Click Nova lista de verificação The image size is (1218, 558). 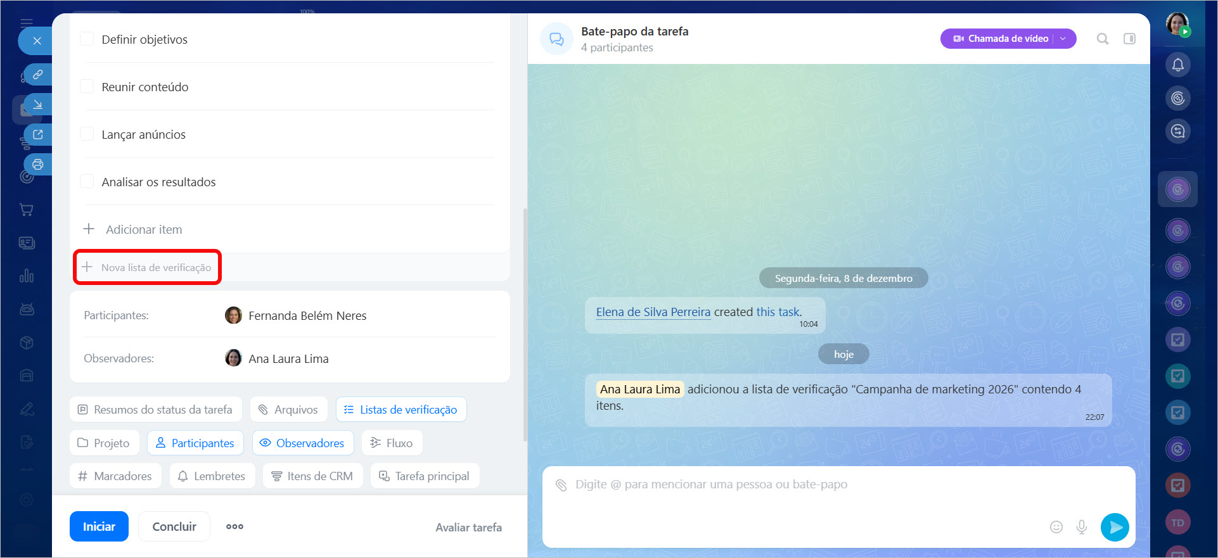(x=148, y=267)
